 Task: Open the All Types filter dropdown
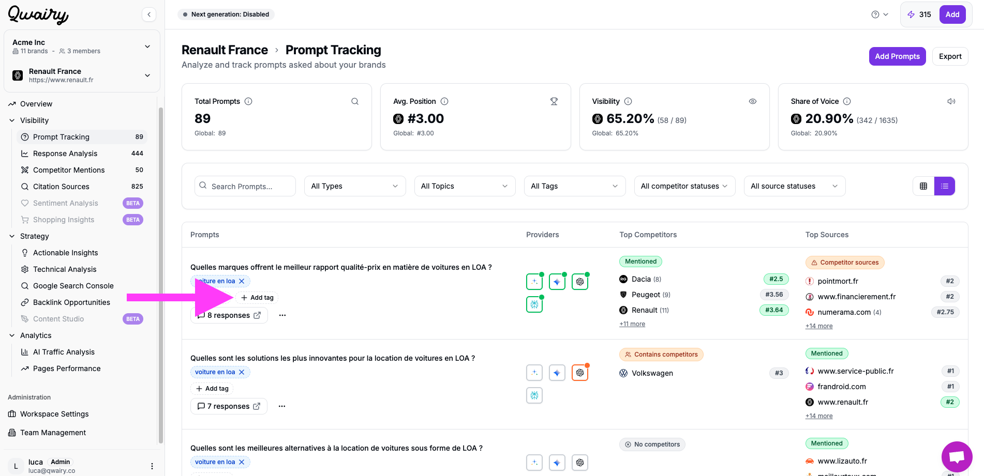tap(355, 186)
